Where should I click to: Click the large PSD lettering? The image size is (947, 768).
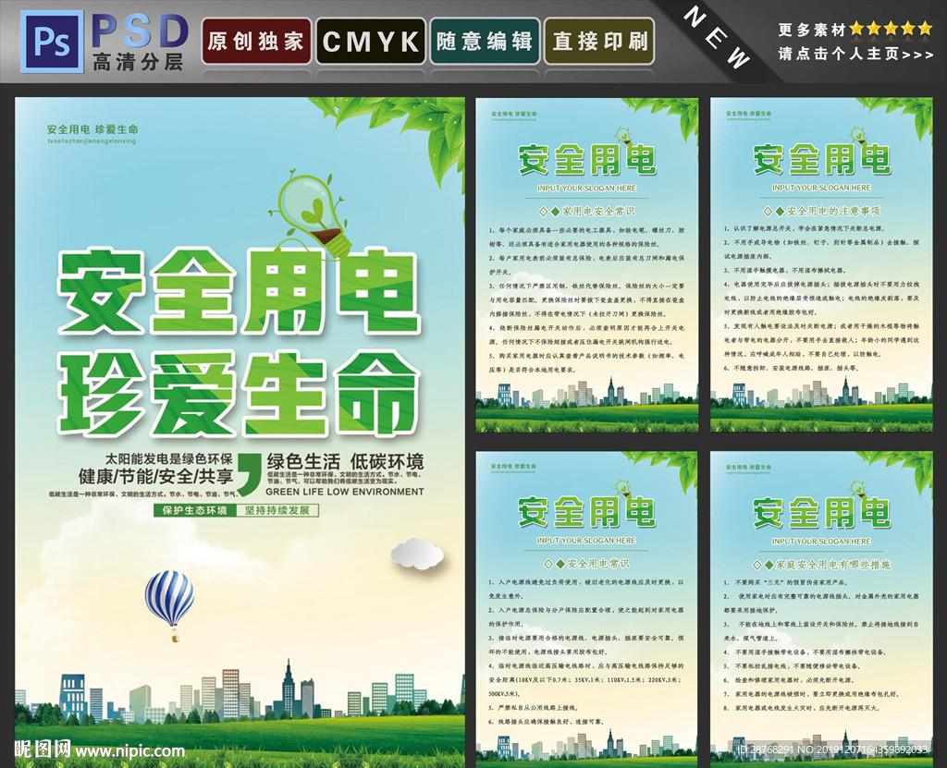point(140,30)
